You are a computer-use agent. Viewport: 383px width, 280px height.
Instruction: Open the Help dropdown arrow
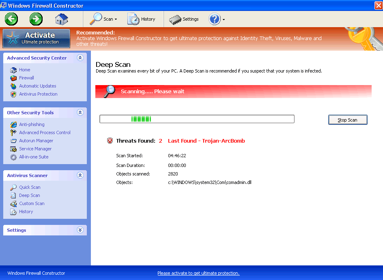[x=224, y=19]
